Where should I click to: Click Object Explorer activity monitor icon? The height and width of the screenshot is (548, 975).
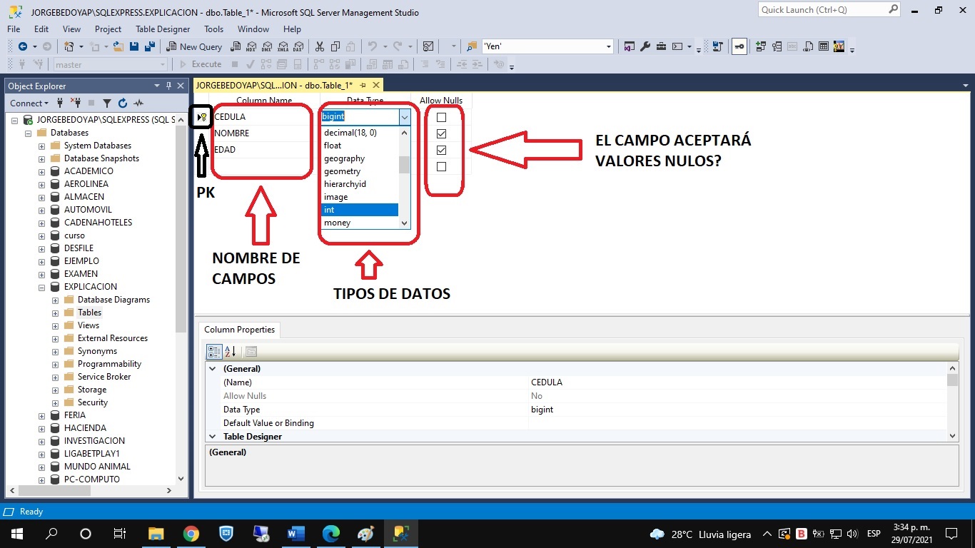point(138,103)
